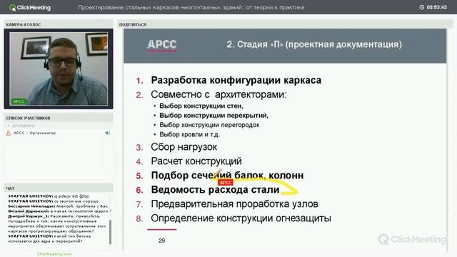
Task: Click slide page number 29
Action: click(x=162, y=241)
